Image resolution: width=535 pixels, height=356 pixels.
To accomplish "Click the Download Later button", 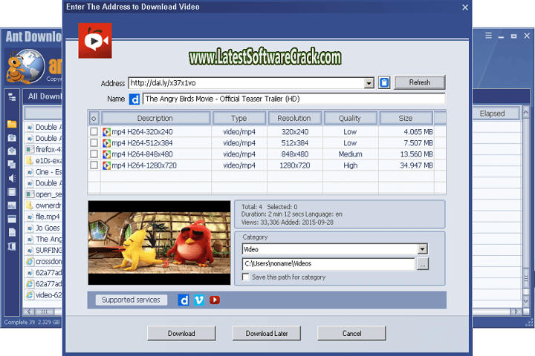I will [267, 333].
